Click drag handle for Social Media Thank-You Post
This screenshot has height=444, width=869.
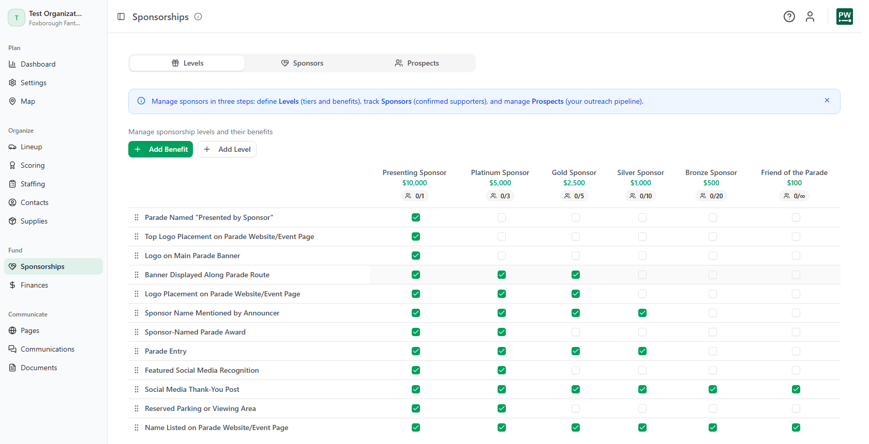137,389
